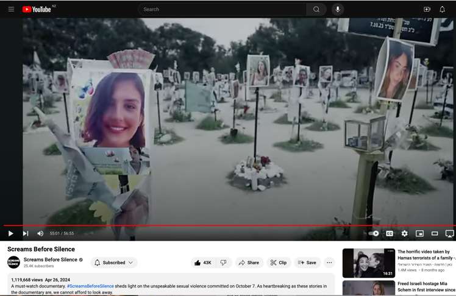Open the hamburger guide menu
The height and width of the screenshot is (296, 456).
pyautogui.click(x=11, y=9)
